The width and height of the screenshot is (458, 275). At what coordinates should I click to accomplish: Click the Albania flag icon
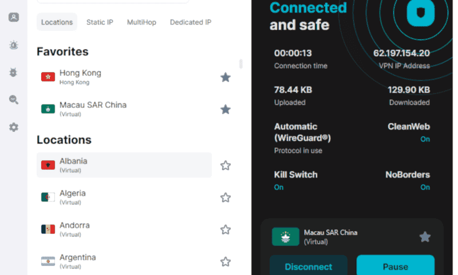[x=48, y=165]
